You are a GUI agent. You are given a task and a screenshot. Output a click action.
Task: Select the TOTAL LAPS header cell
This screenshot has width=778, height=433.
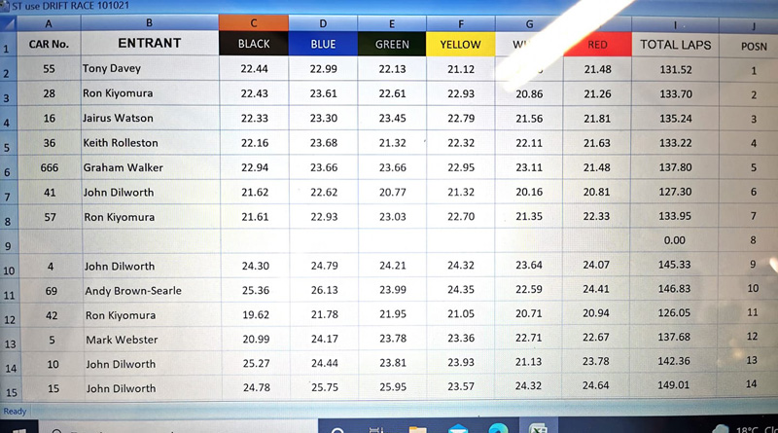coord(675,45)
